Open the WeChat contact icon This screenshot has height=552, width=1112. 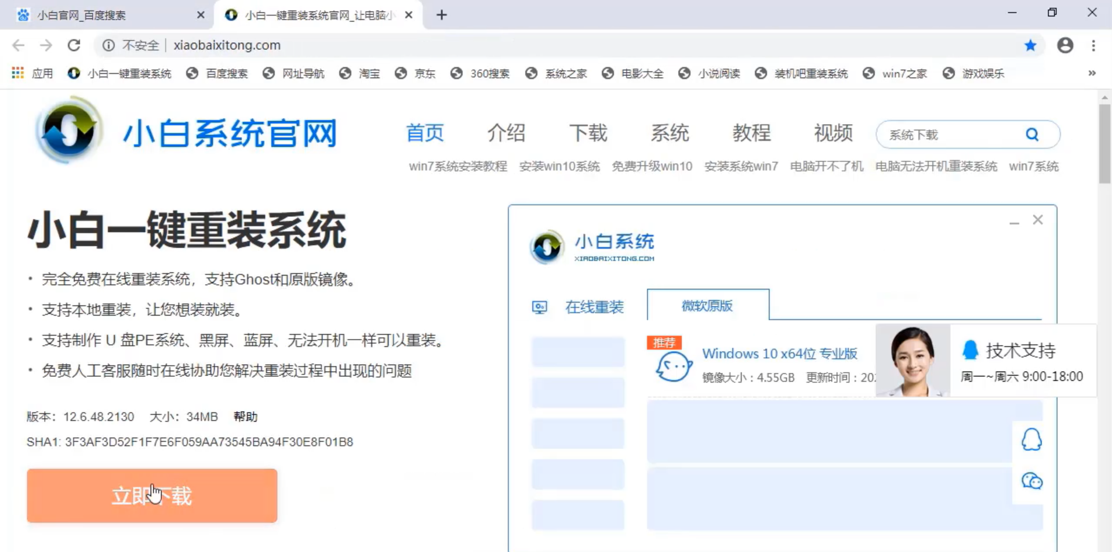1032,481
